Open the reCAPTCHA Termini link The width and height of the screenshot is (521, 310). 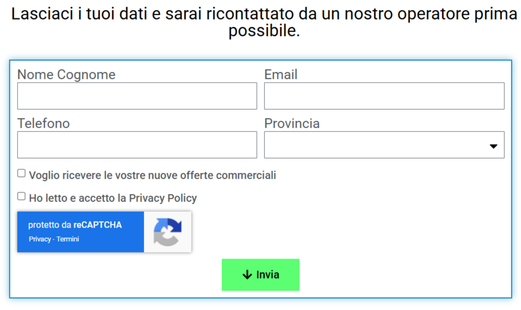(68, 239)
